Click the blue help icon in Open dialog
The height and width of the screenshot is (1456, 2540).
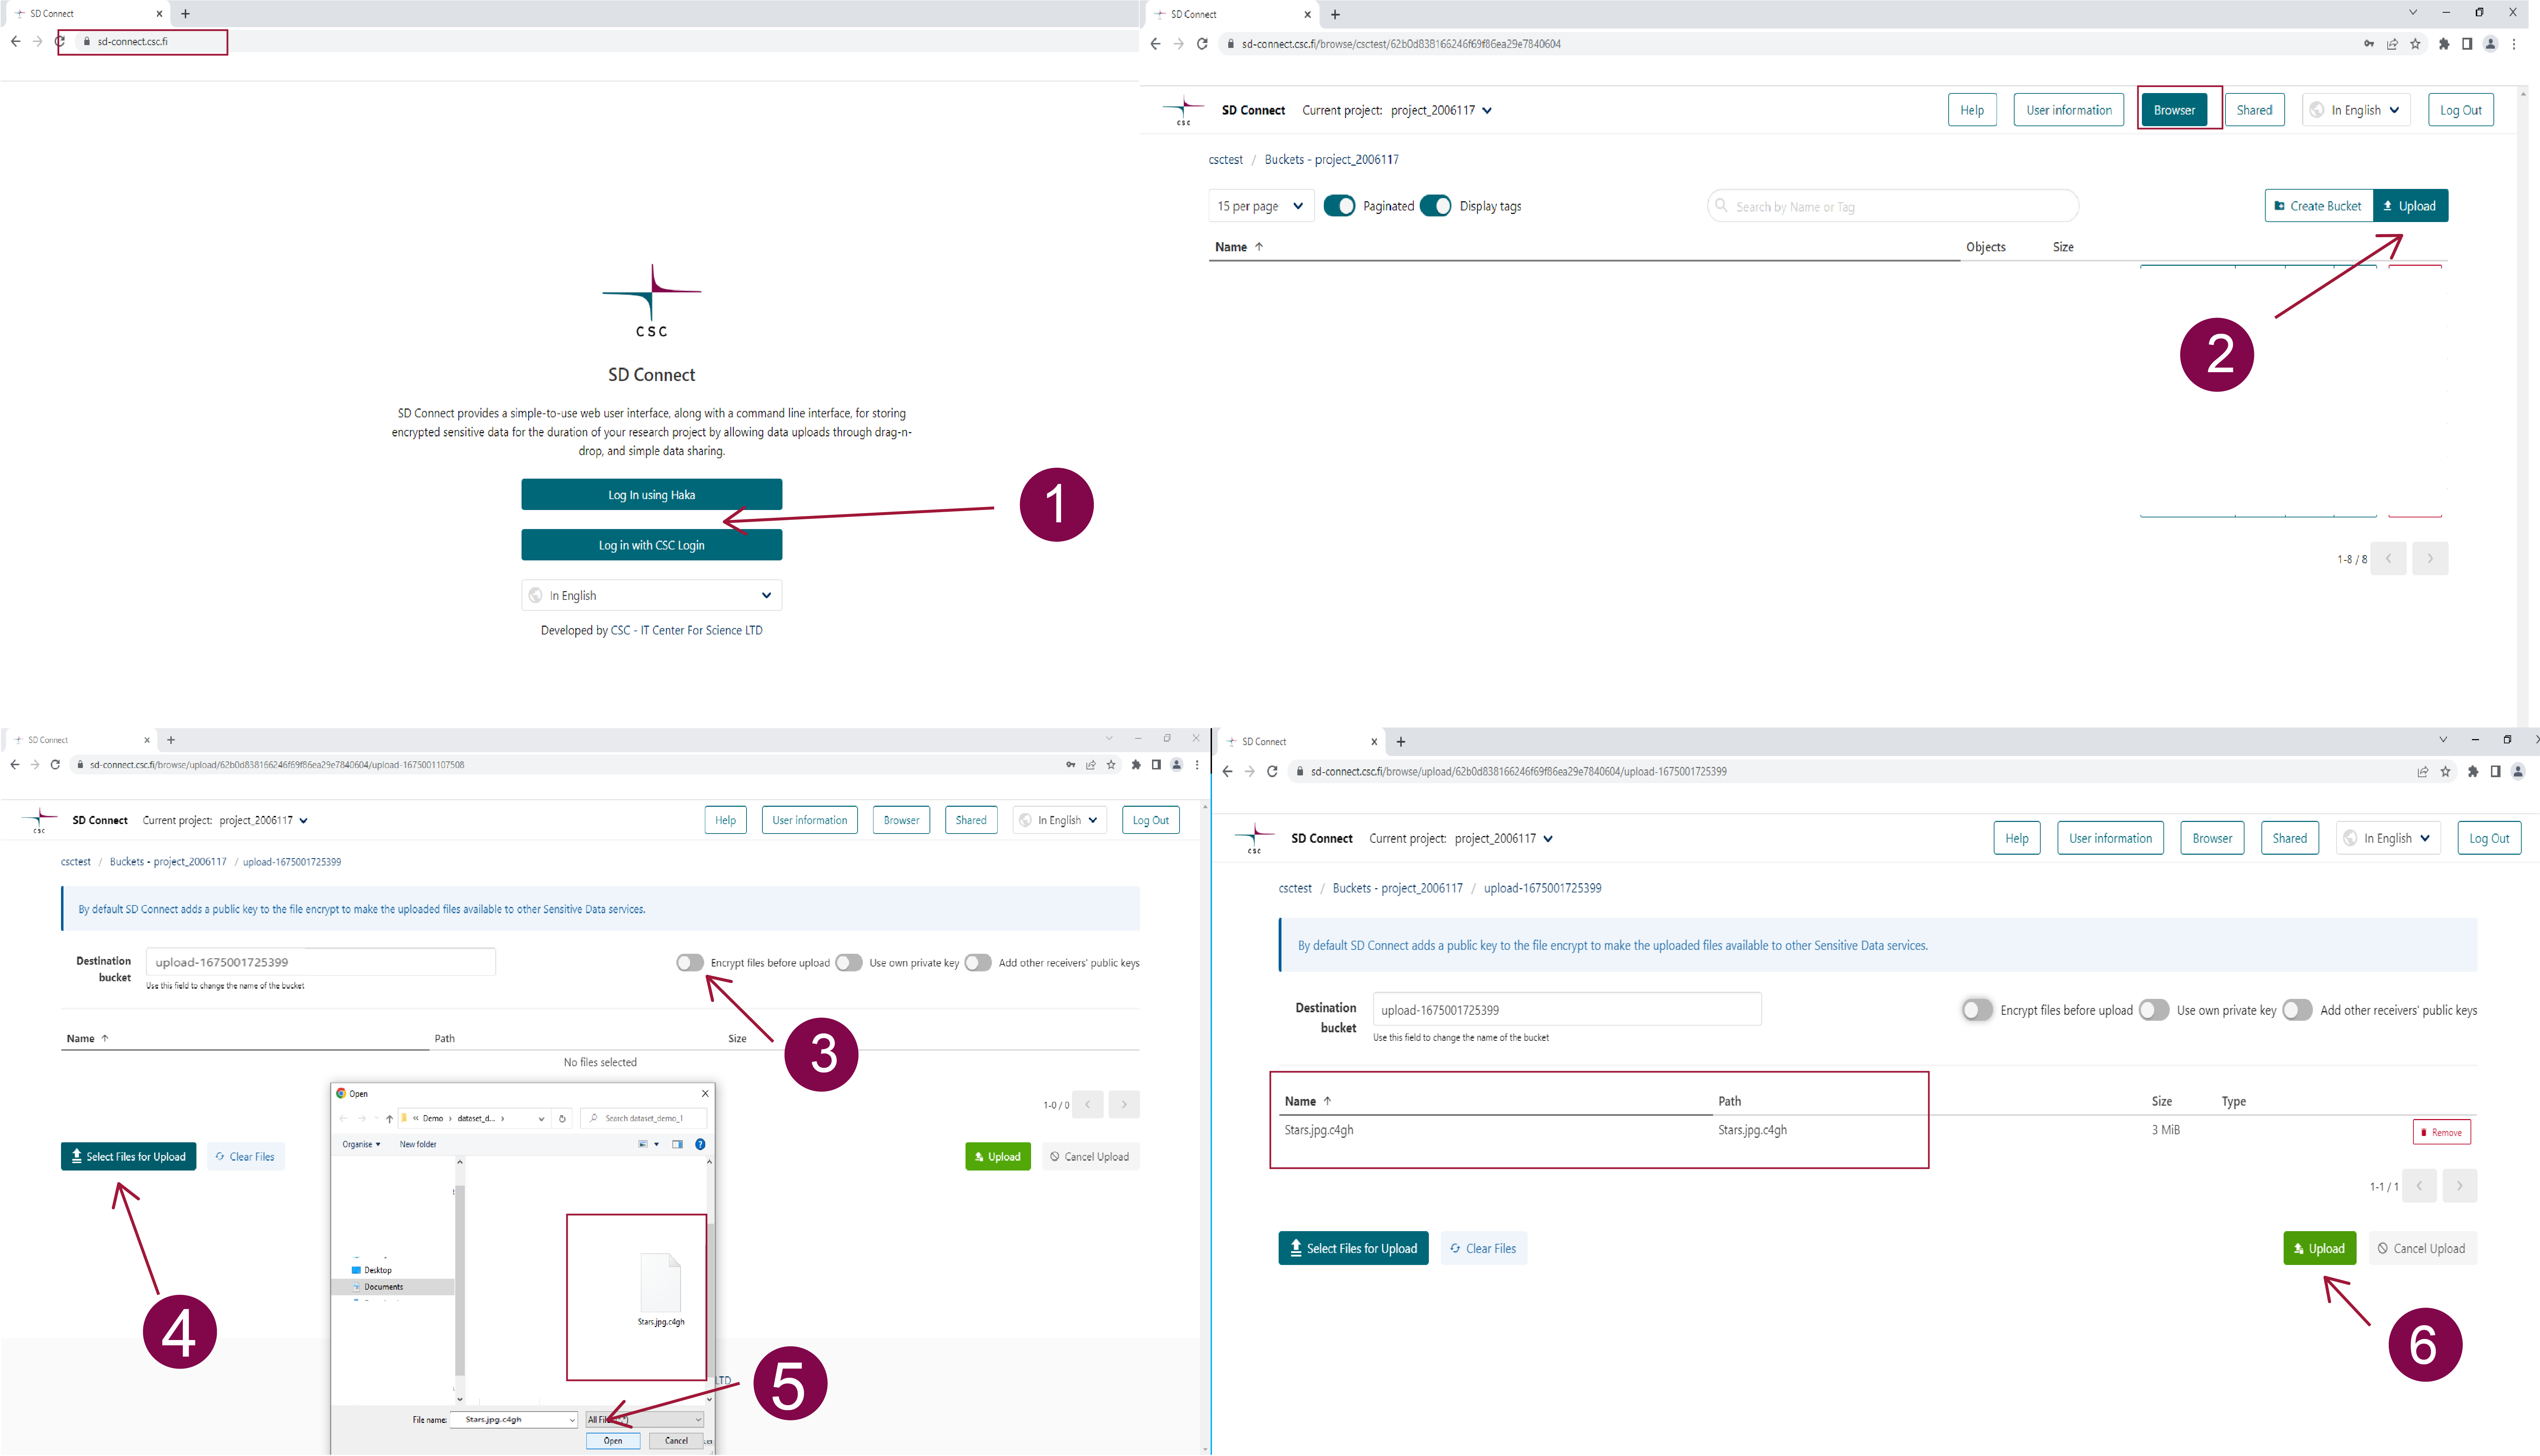(x=700, y=1144)
